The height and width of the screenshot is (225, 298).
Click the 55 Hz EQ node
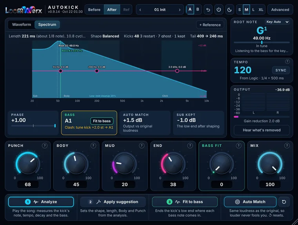(x=60, y=71)
